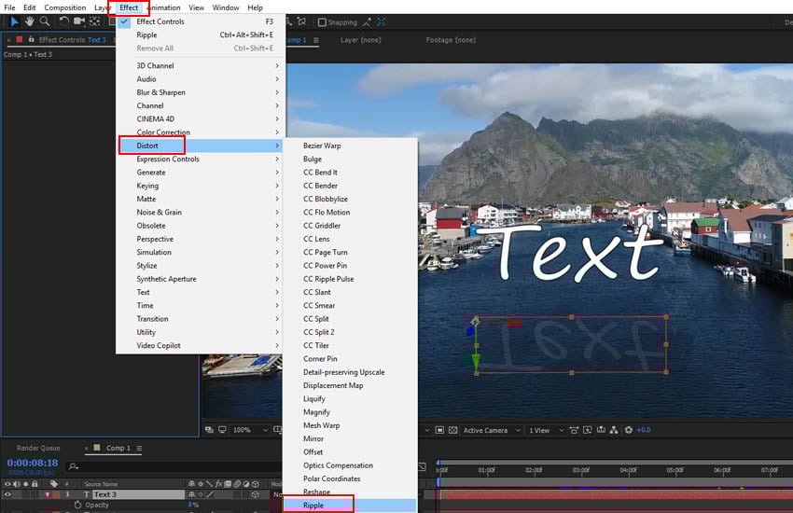Select the Zoom magnifier tool

45,21
